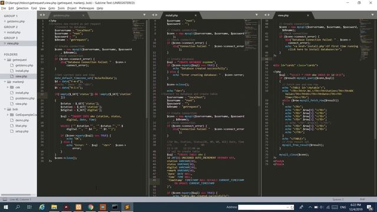Change the Spaces indentation setting
Screen dimensions: 377x212
click(338, 200)
